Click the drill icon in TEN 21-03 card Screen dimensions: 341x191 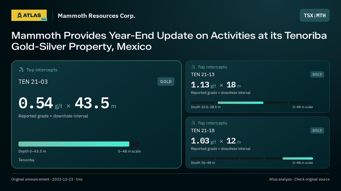point(21,69)
